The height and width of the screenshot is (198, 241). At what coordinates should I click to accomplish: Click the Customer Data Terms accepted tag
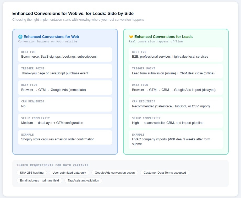click(x=165, y=173)
